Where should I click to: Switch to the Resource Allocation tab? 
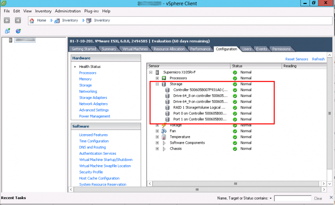pos(169,49)
